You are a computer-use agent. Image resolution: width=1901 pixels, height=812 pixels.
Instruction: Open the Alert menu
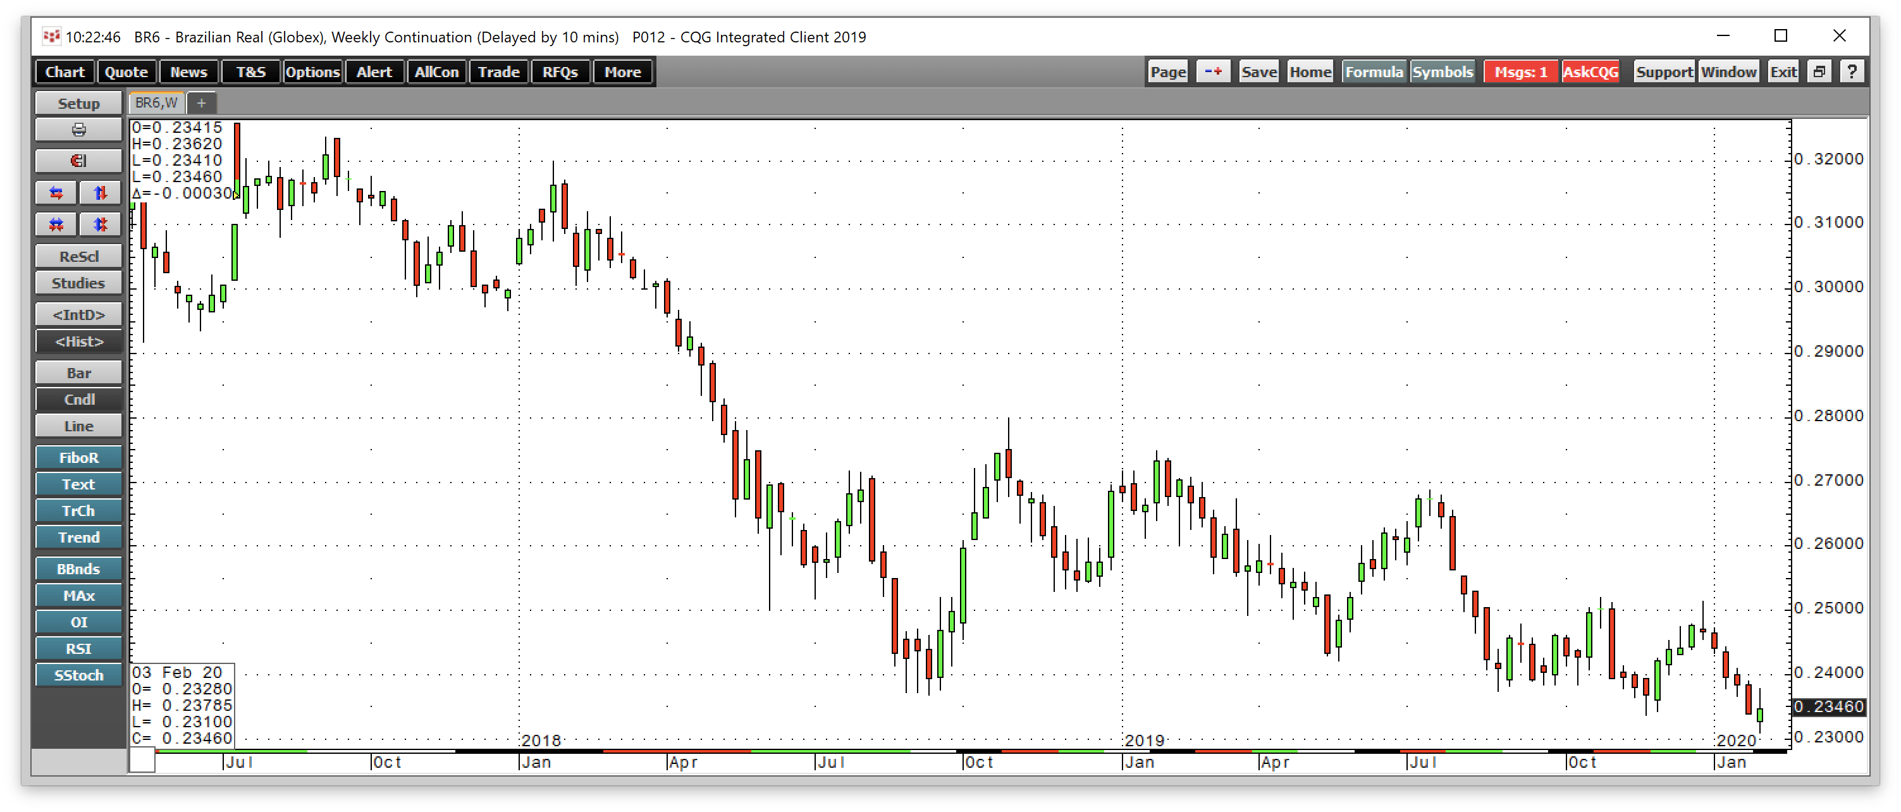[x=374, y=71]
